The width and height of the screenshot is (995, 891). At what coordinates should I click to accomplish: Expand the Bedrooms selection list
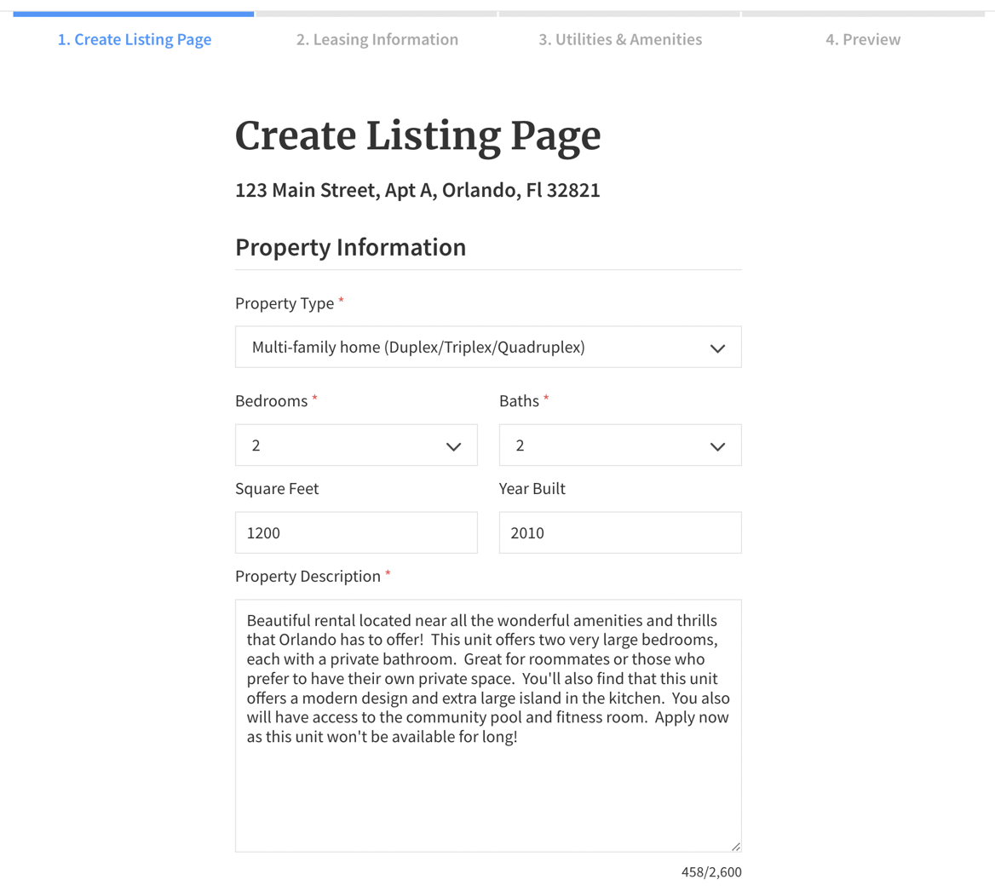click(356, 445)
